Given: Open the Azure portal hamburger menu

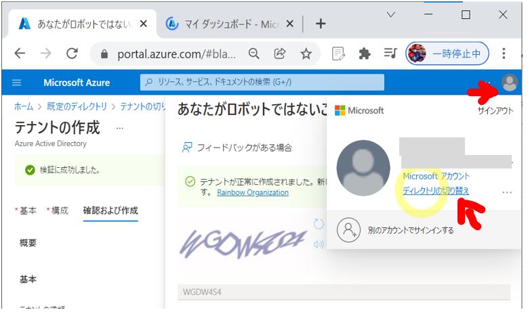Looking at the screenshot, I should pyautogui.click(x=16, y=83).
